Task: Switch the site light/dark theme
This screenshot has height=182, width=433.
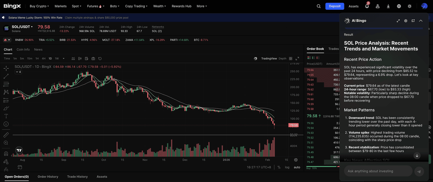Action: click(410, 6)
